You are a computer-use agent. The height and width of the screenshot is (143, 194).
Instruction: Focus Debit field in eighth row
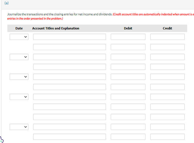(128, 107)
